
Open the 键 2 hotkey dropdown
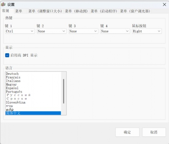tap(52, 31)
